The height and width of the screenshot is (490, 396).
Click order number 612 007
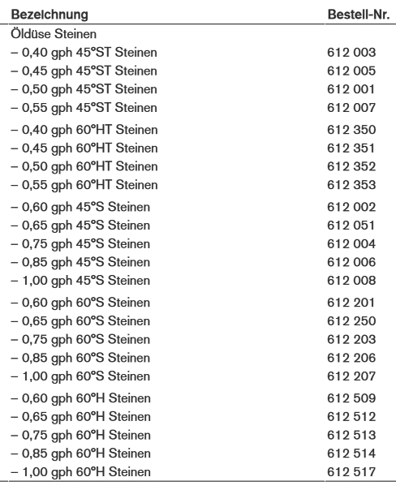point(351,108)
